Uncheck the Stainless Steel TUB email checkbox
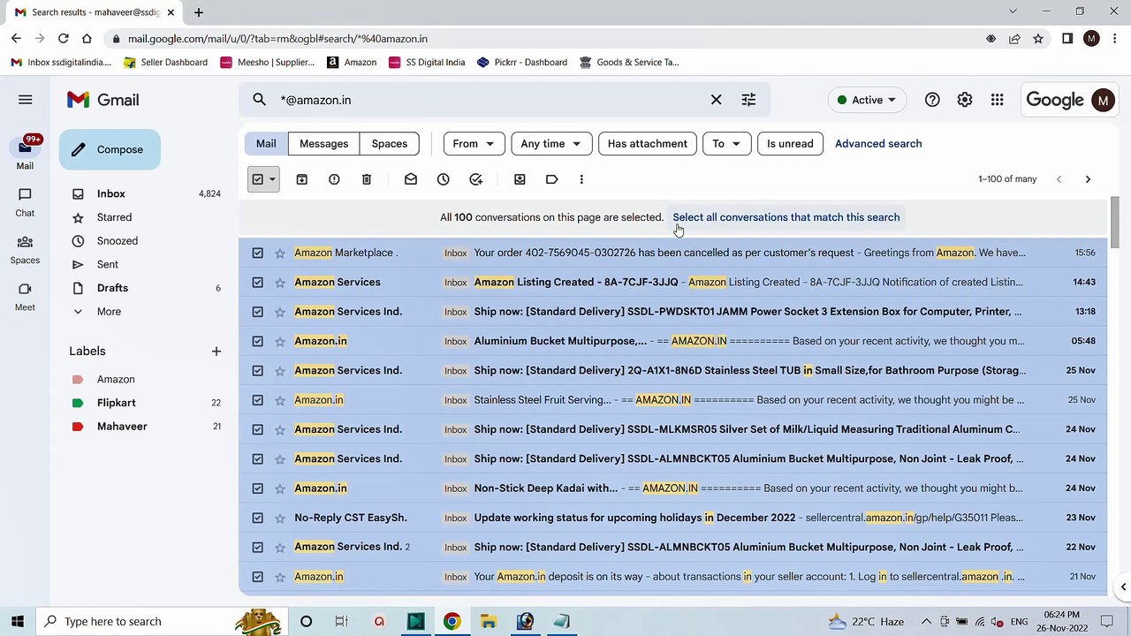Image resolution: width=1131 pixels, height=636 pixels. pos(257,370)
